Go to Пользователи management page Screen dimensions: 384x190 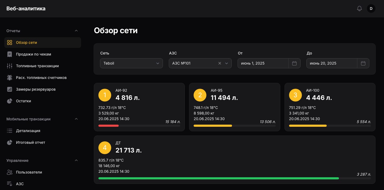[x=43, y=172]
